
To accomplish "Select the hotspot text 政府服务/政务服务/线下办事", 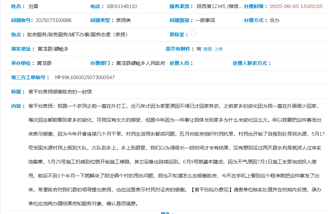I will click(x=58, y=35).
